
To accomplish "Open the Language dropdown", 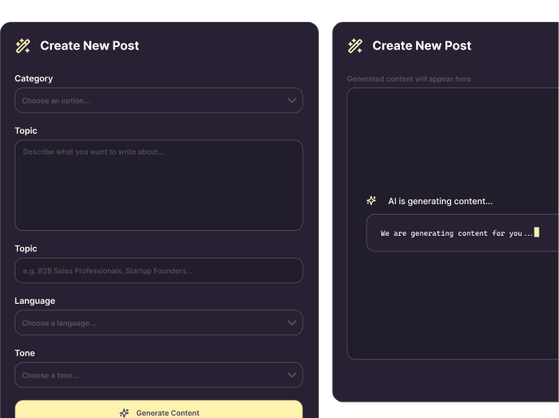I will [x=159, y=322].
